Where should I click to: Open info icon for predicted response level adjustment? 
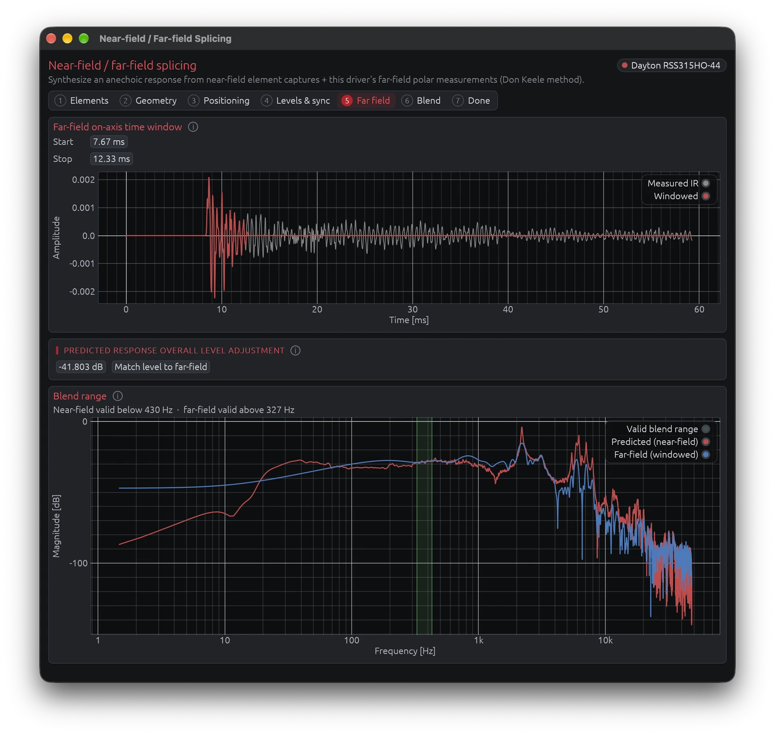click(x=295, y=351)
